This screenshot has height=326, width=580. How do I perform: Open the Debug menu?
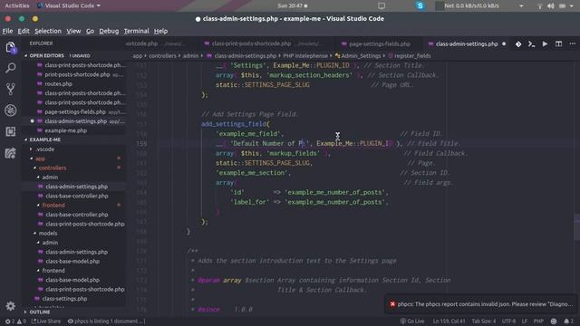pyautogui.click(x=109, y=31)
